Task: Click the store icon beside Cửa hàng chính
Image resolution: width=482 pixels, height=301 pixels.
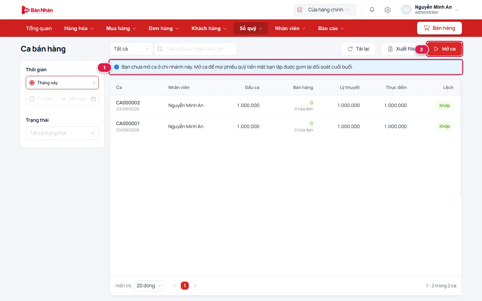Action: pyautogui.click(x=300, y=10)
